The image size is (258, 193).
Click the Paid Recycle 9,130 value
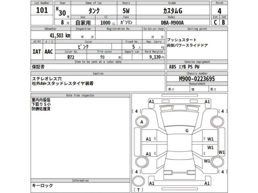[154, 57]
